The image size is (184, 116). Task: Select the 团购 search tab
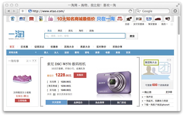pyautogui.click(x=91, y=31)
